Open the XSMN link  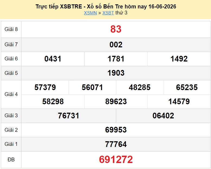[90, 13]
